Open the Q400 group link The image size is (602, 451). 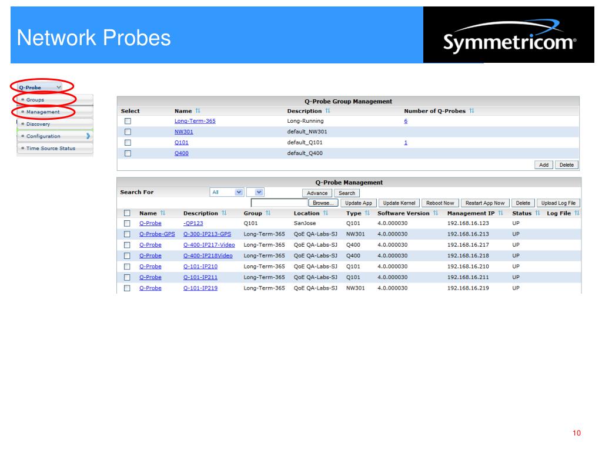point(181,153)
